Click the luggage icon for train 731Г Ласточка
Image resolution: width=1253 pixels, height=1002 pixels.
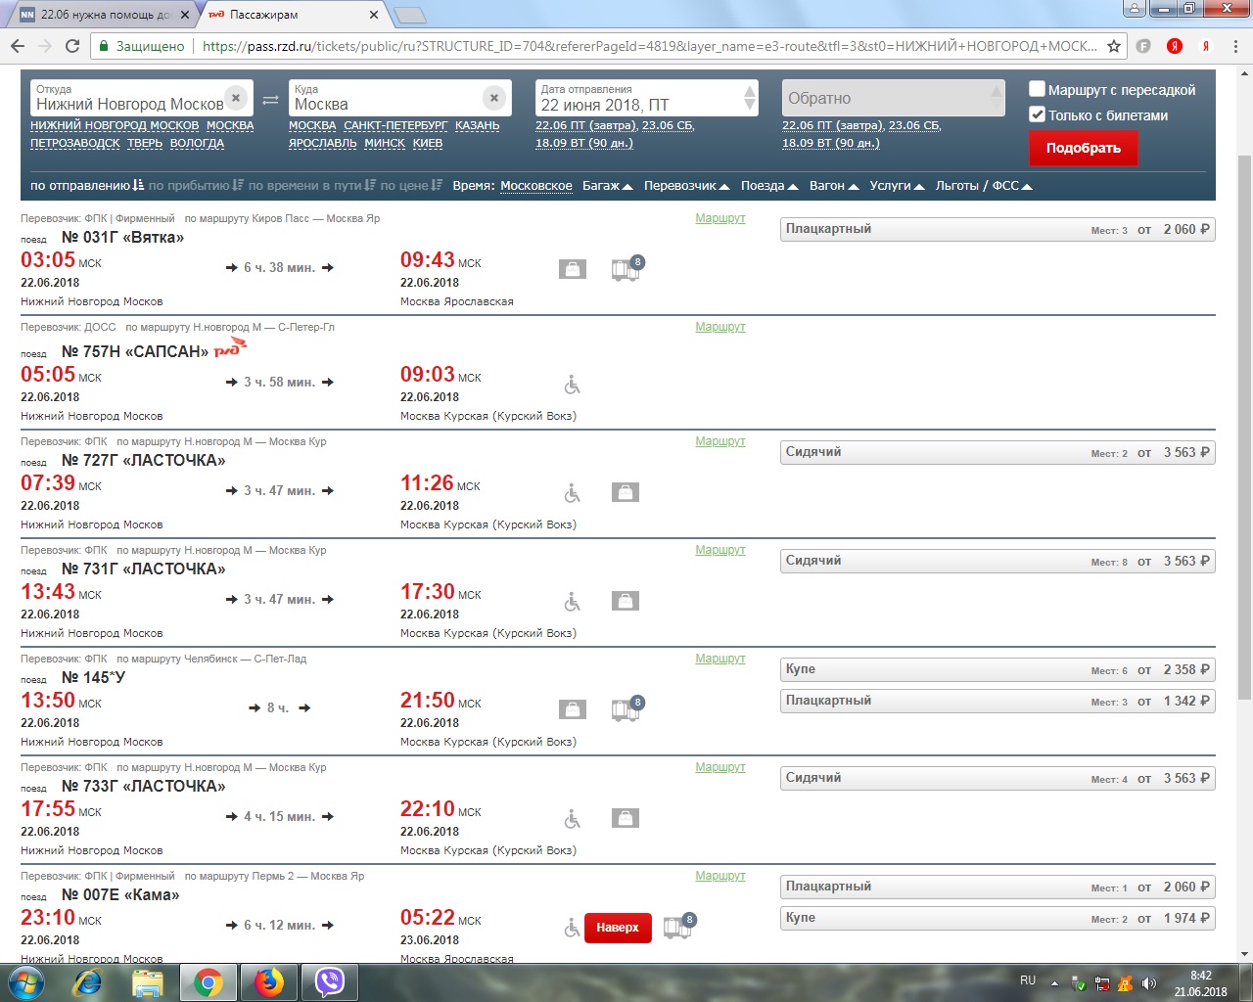point(626,601)
